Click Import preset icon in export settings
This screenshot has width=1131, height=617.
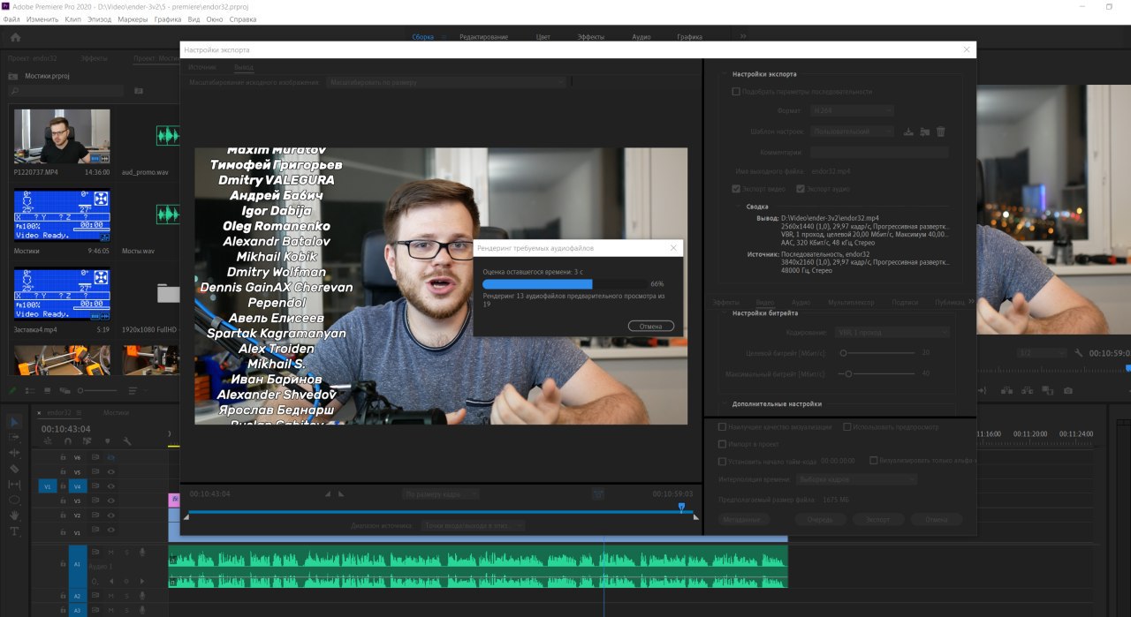[925, 132]
